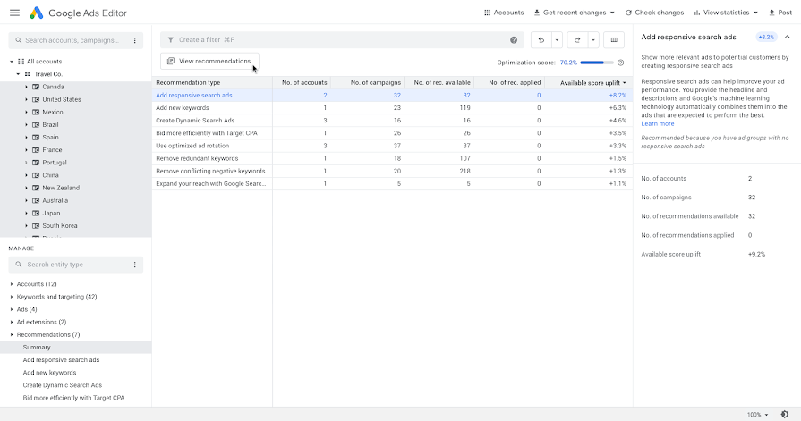The width and height of the screenshot is (801, 421).
Task: Open the hamburger main menu
Action: click(x=15, y=13)
